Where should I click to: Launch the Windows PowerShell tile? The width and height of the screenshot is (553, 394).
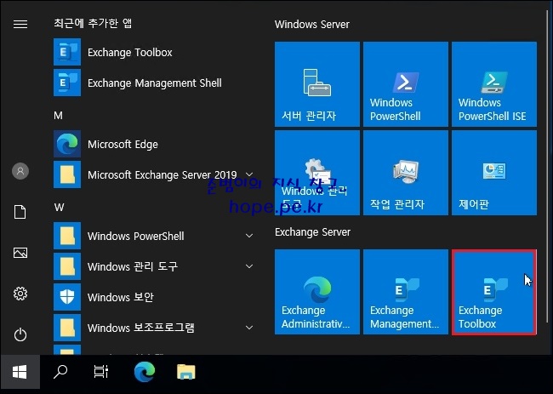(406, 84)
